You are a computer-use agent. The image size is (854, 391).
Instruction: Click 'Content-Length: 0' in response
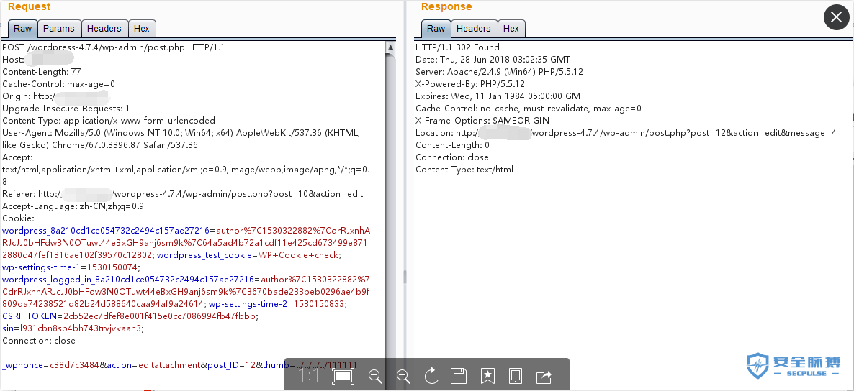pyautogui.click(x=452, y=145)
